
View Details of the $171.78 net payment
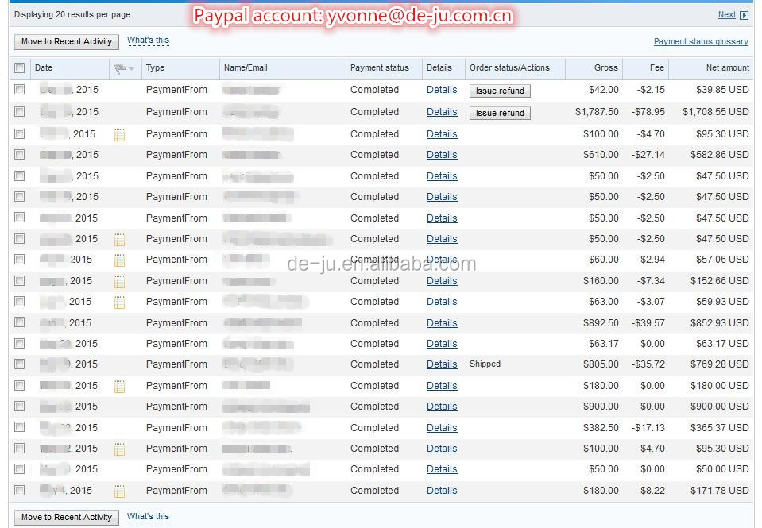pyautogui.click(x=442, y=491)
